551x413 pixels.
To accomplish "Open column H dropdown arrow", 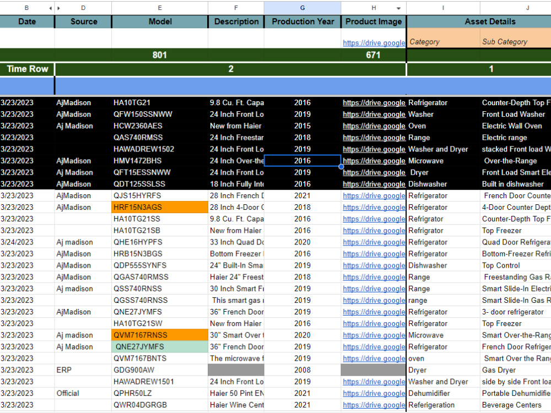I will (x=398, y=8).
